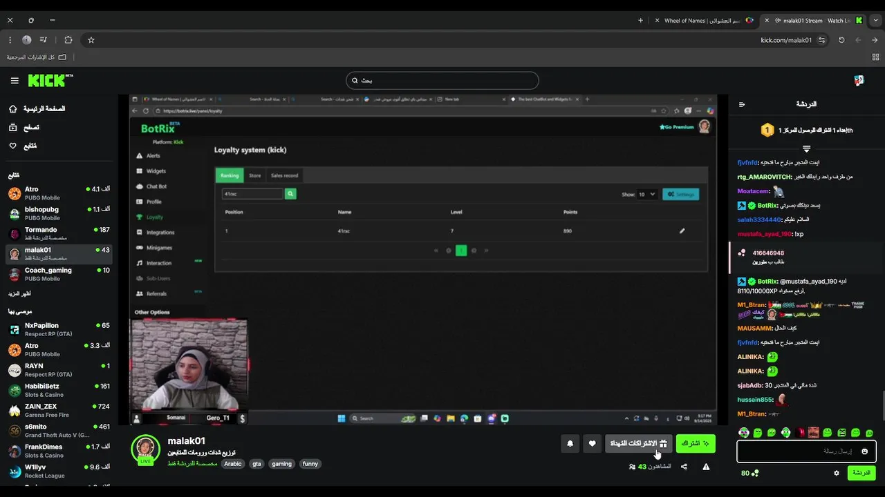Viewport: 885px width, 497px height.
Task: Open chat settings gear icon
Action: 837,473
